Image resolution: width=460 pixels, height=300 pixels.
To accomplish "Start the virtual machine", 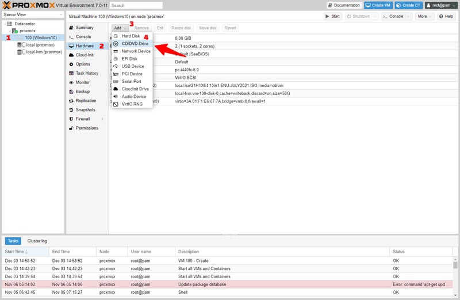I will click(x=333, y=16).
